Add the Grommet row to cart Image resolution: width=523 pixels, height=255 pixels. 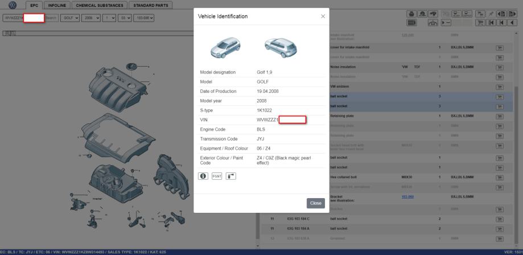pos(500,239)
